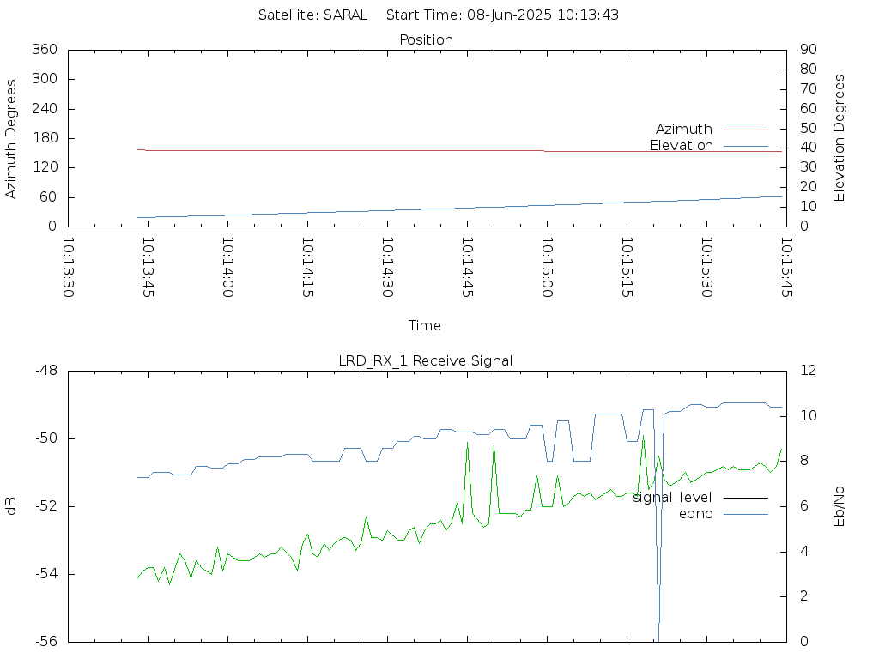The width and height of the screenshot is (879, 659).
Task: Click the signal_level legend label
Action: pyautogui.click(x=672, y=498)
